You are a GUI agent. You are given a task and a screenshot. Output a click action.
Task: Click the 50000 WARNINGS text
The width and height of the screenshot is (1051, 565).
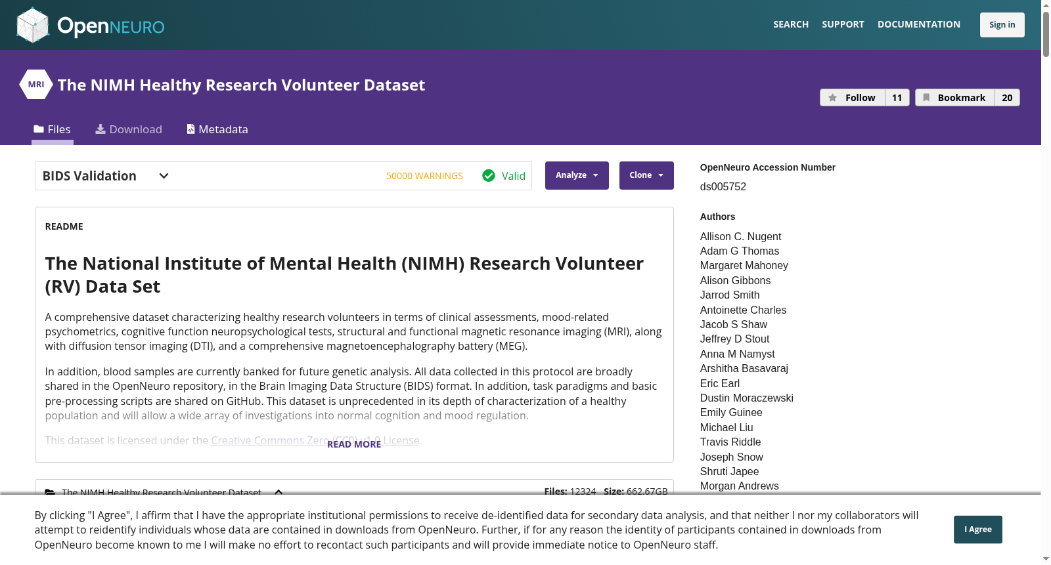coord(424,176)
